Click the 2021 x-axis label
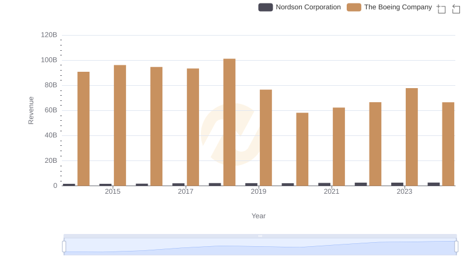The image size is (467, 269). tap(332, 191)
